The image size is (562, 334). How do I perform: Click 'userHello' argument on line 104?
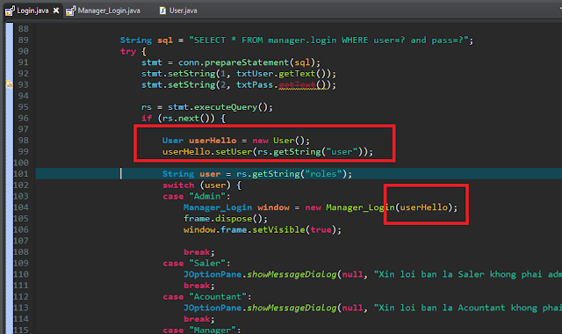[x=423, y=207]
